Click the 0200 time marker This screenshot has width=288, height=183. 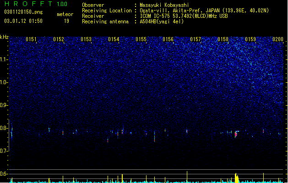(278, 39)
